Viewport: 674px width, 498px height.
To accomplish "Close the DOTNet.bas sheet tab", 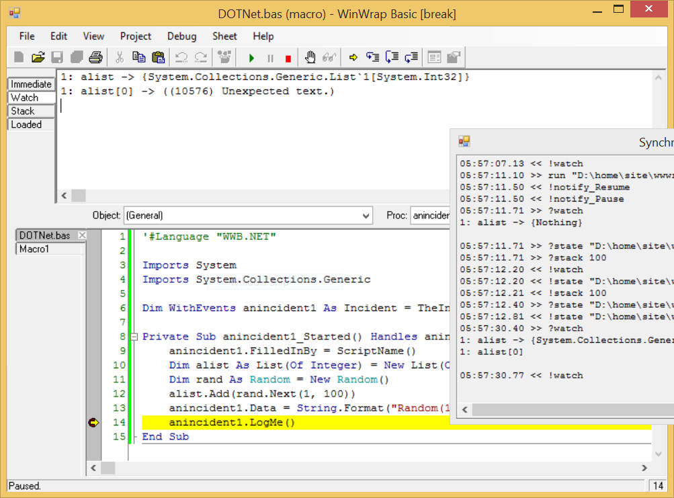I will point(82,235).
